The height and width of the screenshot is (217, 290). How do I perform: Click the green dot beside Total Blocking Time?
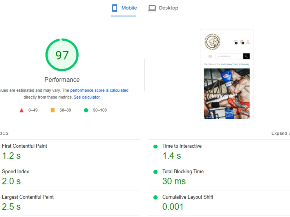point(155,172)
